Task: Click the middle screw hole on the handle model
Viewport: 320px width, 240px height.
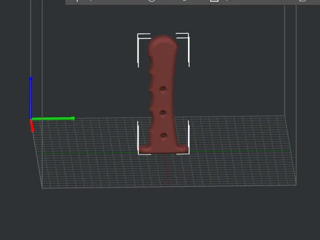Action: click(163, 112)
